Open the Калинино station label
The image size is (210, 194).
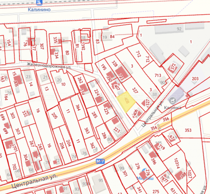39,9
